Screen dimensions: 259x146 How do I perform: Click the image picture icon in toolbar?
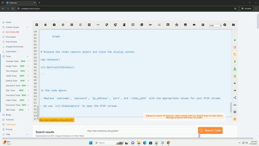pyautogui.click(x=185, y=25)
